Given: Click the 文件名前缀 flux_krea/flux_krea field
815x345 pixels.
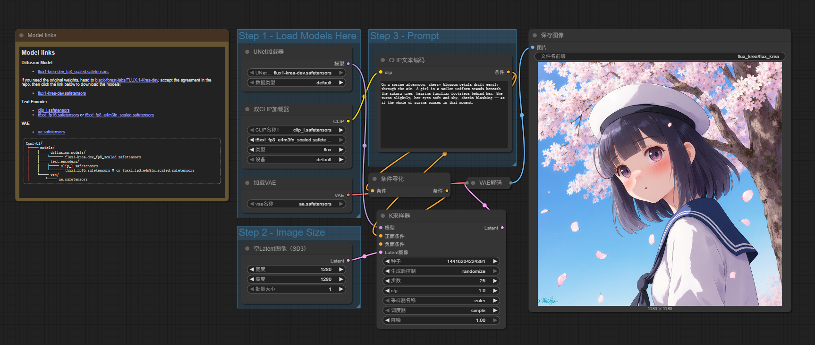Looking at the screenshot, I should pyautogui.click(x=660, y=57).
